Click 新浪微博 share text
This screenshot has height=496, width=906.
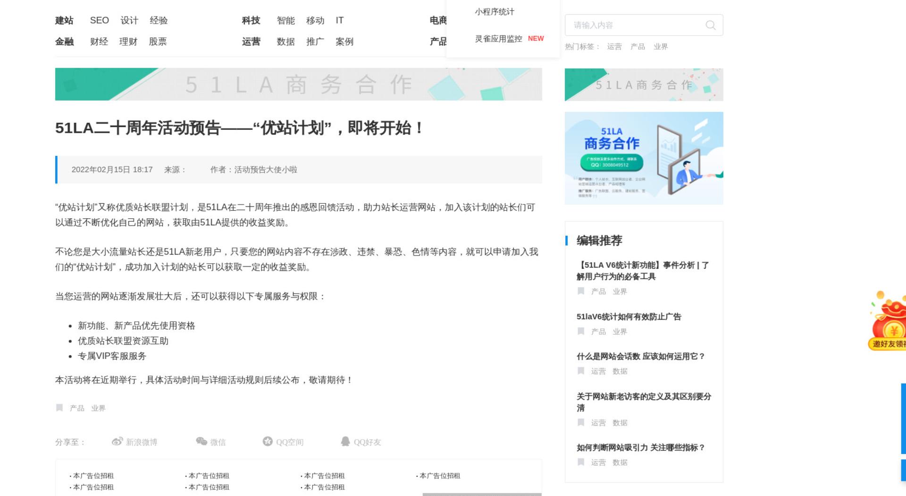[x=142, y=442]
